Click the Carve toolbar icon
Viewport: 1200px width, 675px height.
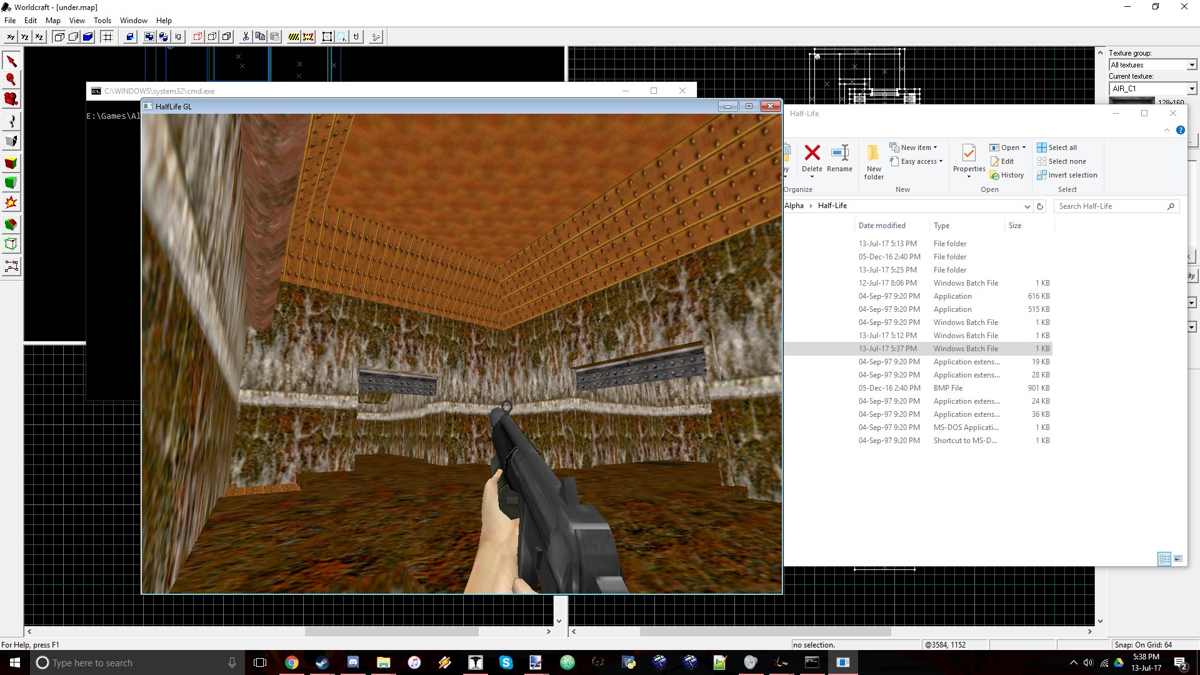(x=130, y=37)
